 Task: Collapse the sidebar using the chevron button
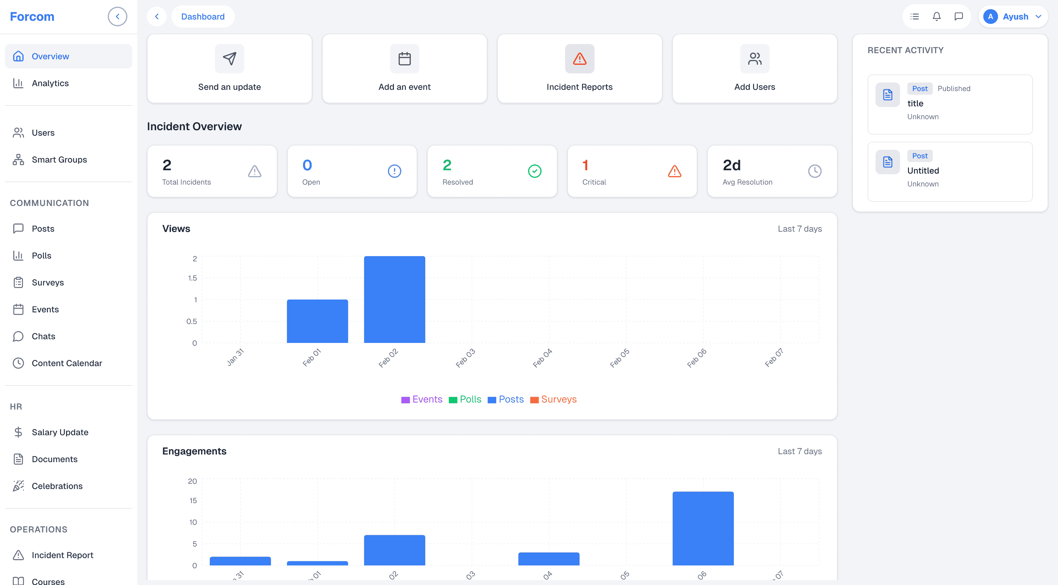coord(118,17)
